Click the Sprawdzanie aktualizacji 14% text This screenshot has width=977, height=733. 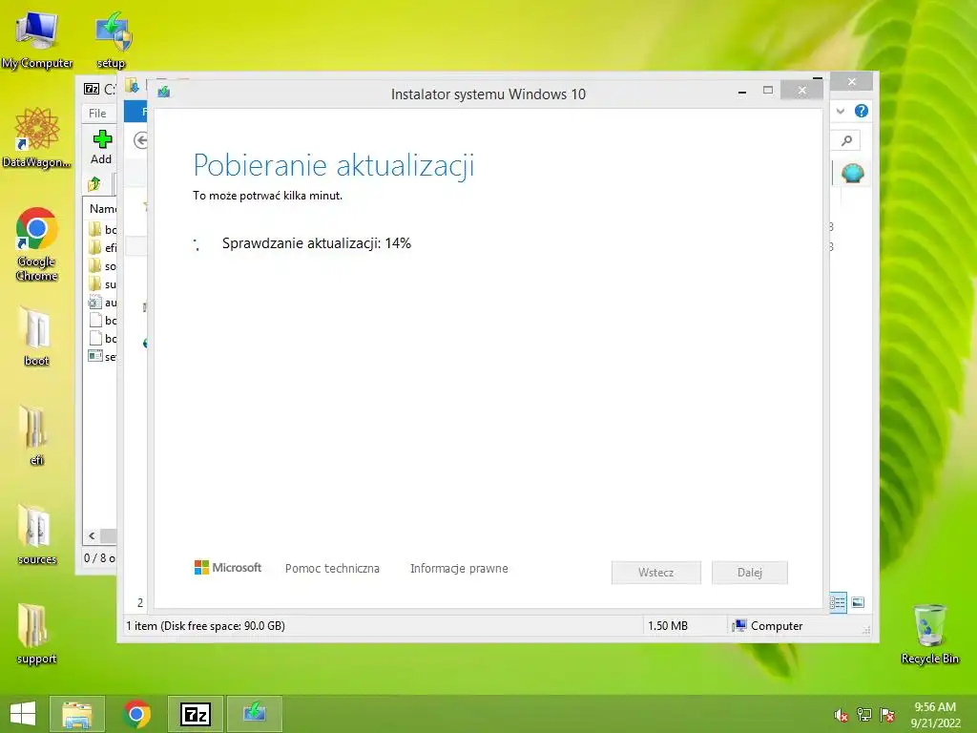[317, 243]
